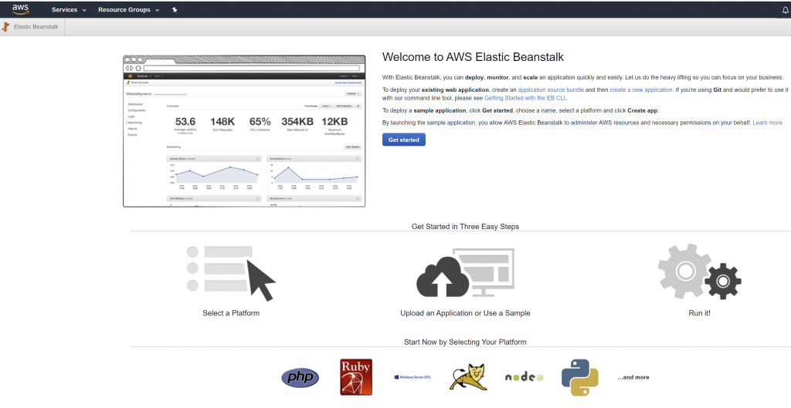Click the cloud upload application illustration
The width and height of the screenshot is (791, 408).
465,273
